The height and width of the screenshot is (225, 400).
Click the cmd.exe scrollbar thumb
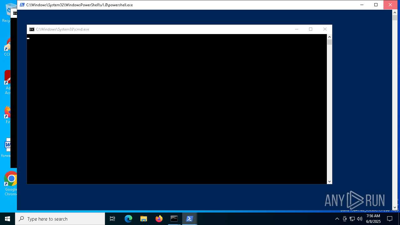tap(329, 42)
